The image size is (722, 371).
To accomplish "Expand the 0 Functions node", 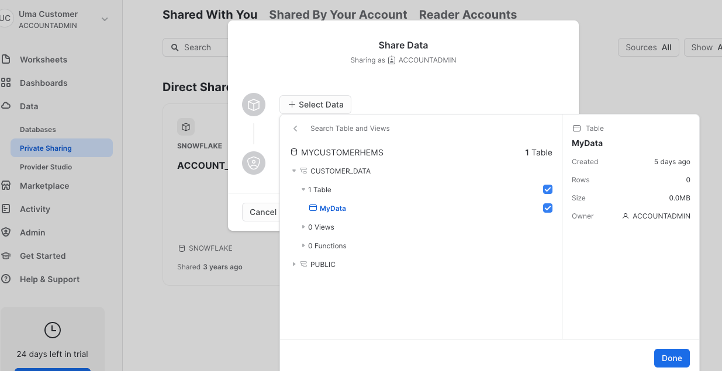I will (x=303, y=246).
